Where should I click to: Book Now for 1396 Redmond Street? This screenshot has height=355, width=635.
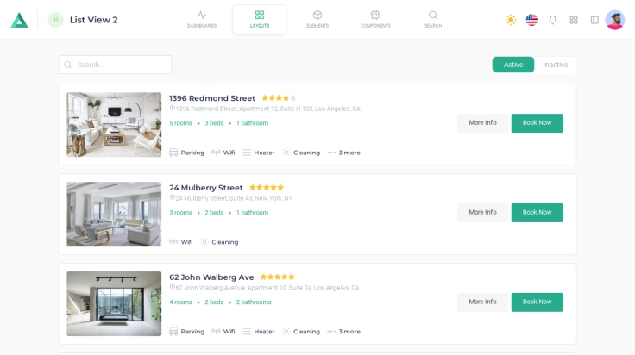tap(537, 123)
